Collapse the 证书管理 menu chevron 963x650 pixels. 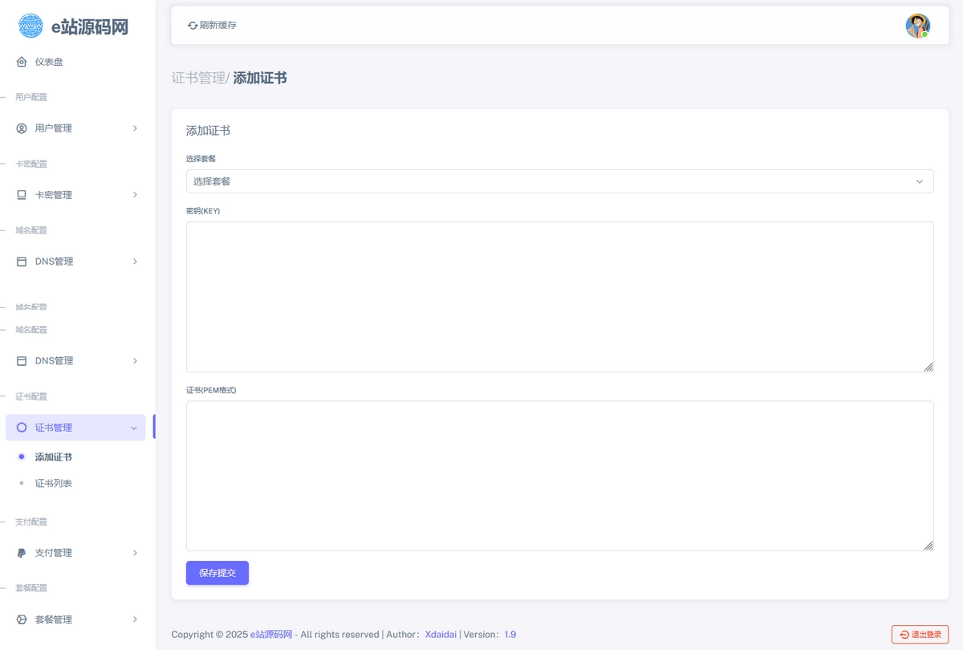[134, 428]
